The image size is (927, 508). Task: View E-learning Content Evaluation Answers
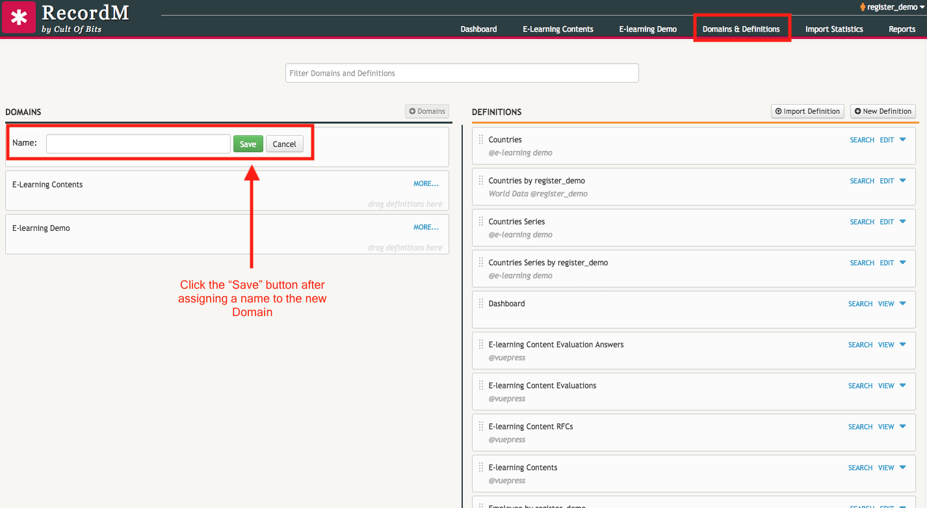(886, 345)
